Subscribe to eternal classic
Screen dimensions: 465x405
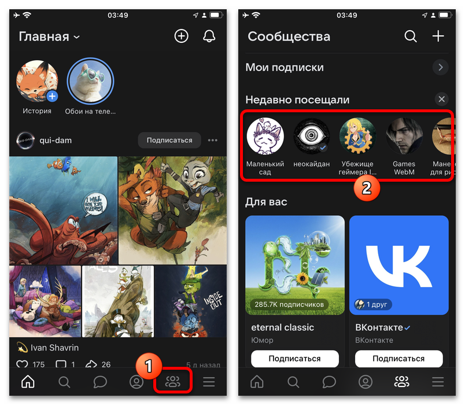coord(295,358)
